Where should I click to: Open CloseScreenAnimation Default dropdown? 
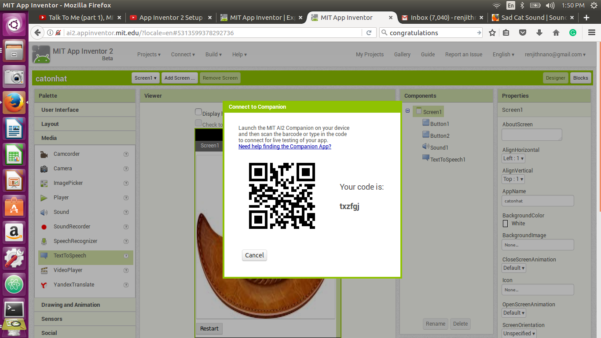click(x=514, y=268)
